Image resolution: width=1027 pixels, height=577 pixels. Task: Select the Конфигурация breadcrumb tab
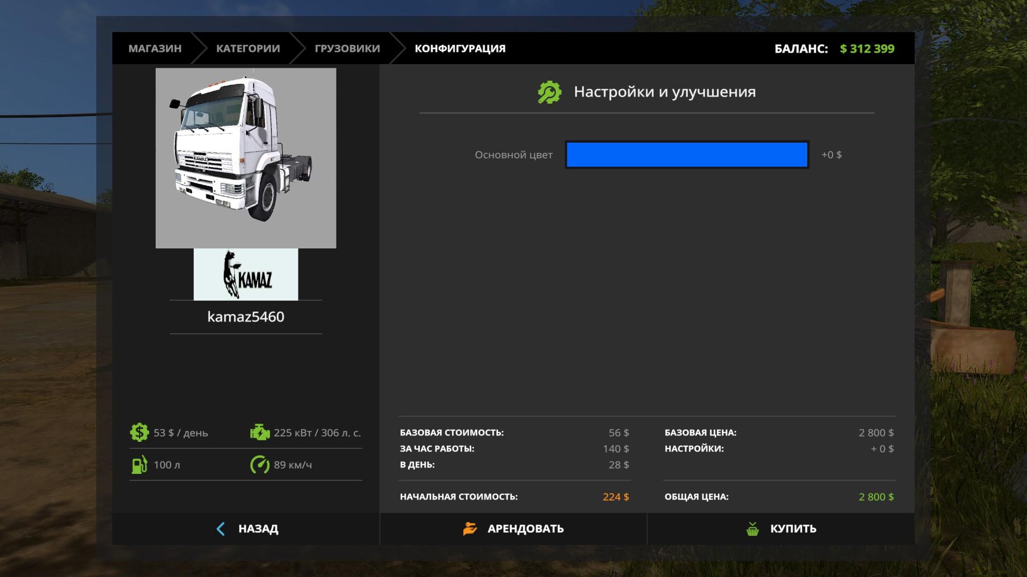tap(460, 49)
